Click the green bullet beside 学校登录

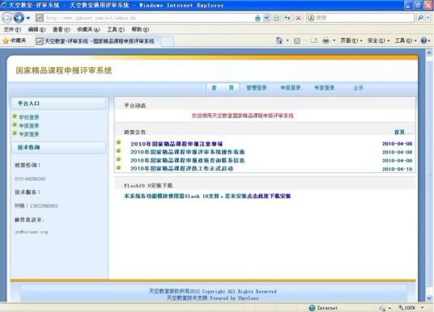coord(15,116)
